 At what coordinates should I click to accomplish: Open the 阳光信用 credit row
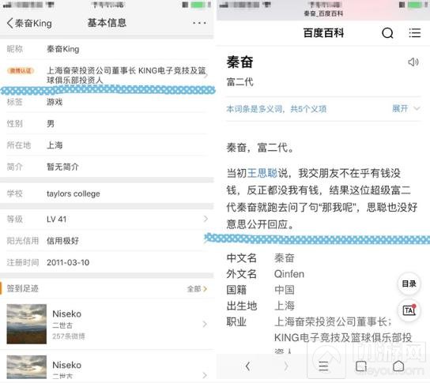(x=107, y=241)
